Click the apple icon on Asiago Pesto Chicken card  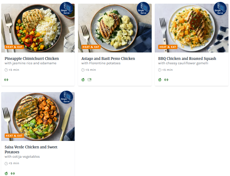tap(83, 80)
